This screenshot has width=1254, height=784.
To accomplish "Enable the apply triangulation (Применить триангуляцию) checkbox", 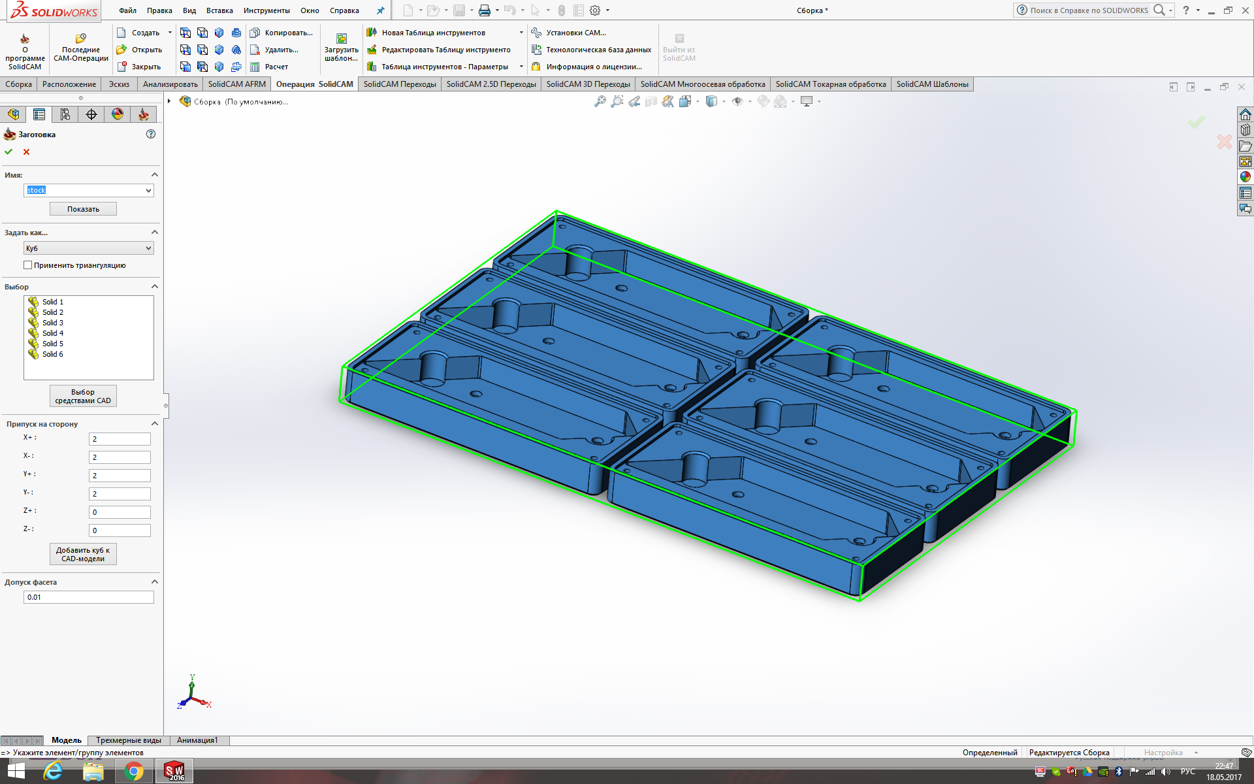I will click(x=28, y=265).
